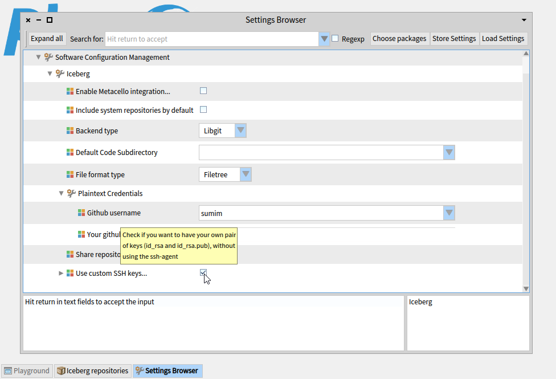Click the settings list scrollbar up arrow
This screenshot has height=379, width=556.
526,53
